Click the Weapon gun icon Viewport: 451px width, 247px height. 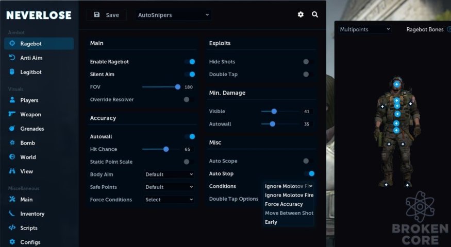(12, 114)
